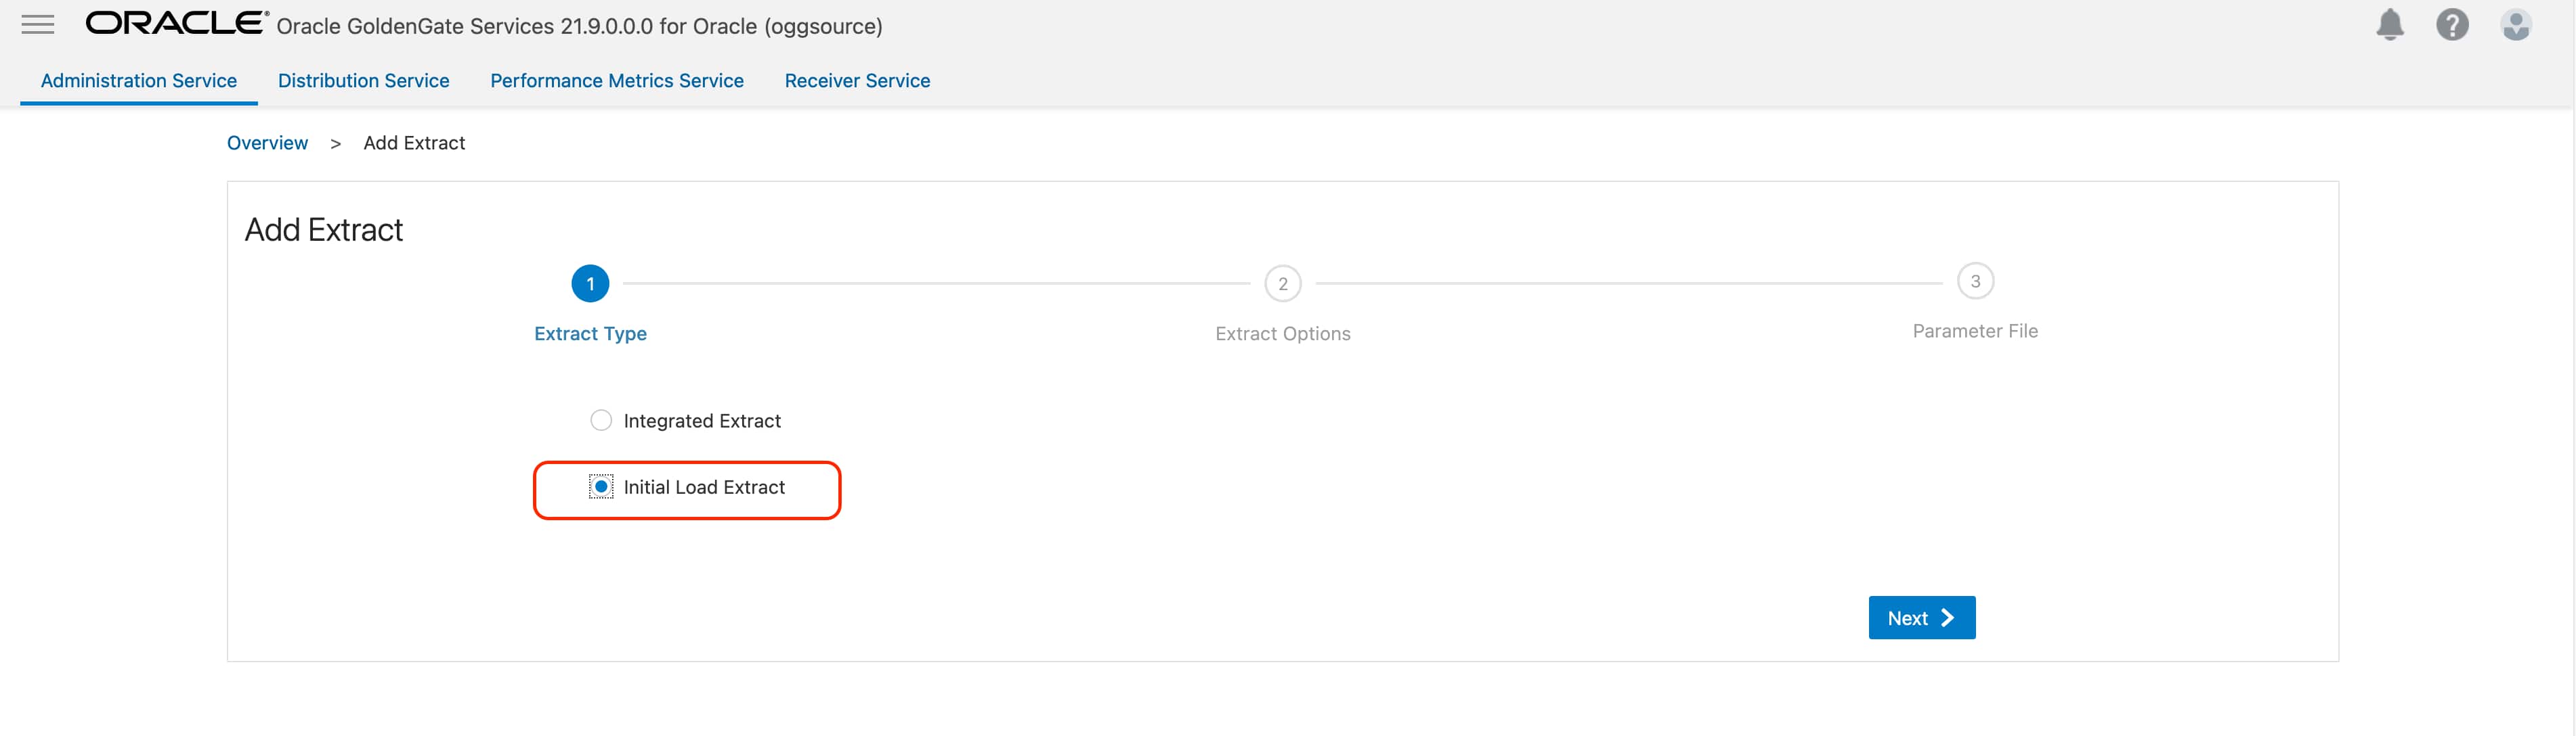Select the Integrated Extract radio button

[601, 421]
